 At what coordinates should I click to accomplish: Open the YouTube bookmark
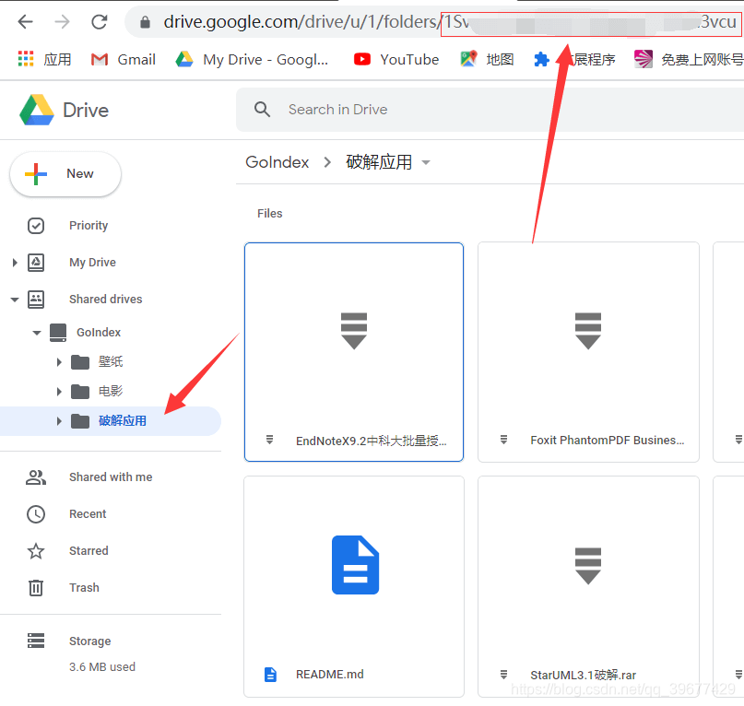point(396,59)
